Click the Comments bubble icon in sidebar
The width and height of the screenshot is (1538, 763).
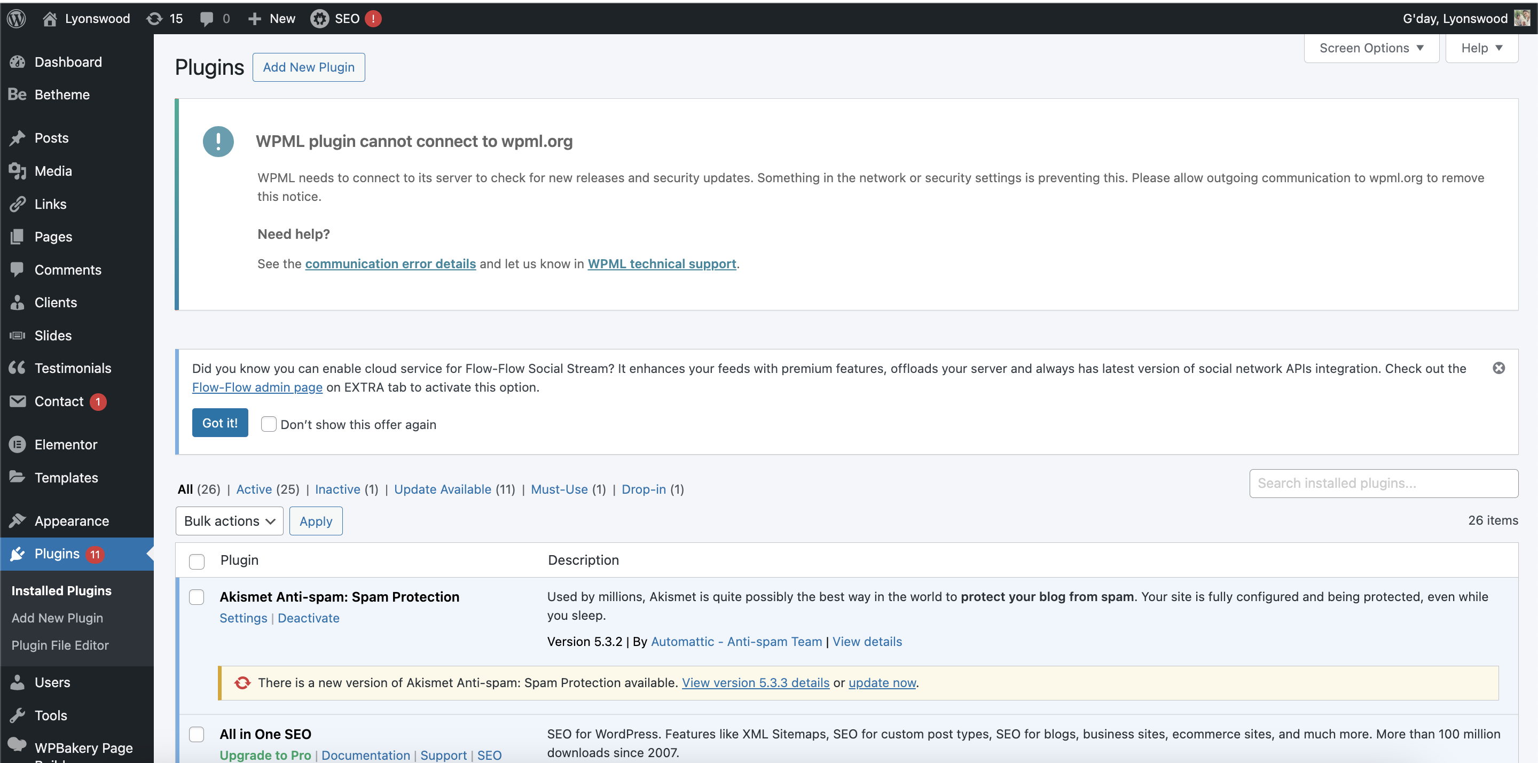[x=17, y=269]
